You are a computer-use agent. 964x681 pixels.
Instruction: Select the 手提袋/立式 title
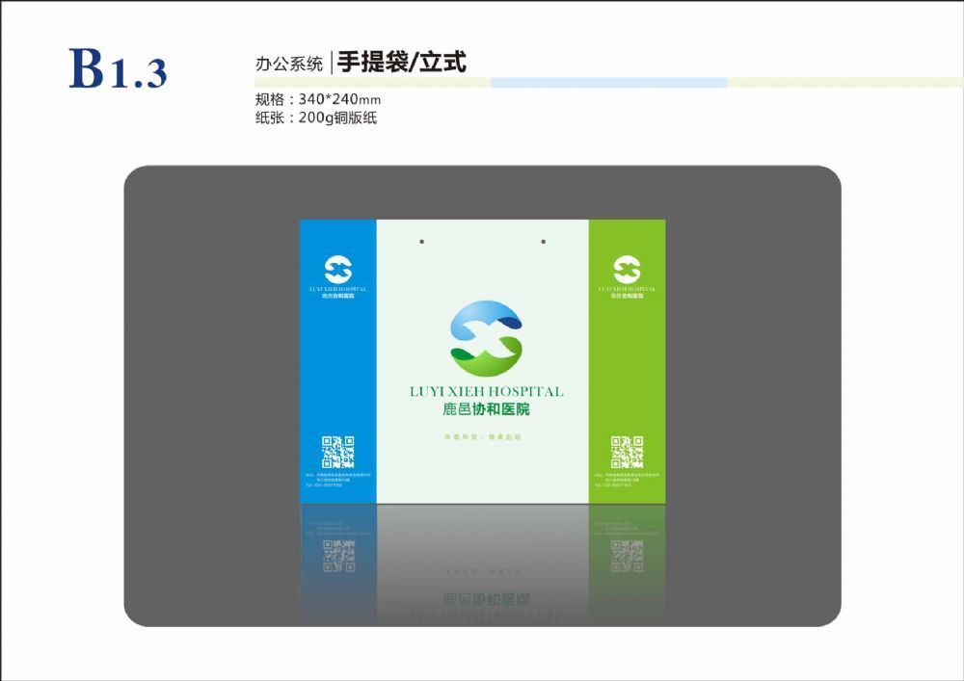(x=401, y=64)
